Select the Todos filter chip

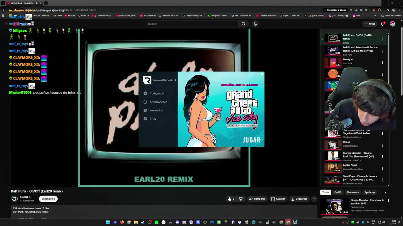pos(326,192)
